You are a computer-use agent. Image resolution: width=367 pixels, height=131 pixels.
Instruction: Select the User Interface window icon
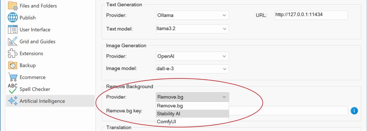(x=13, y=30)
